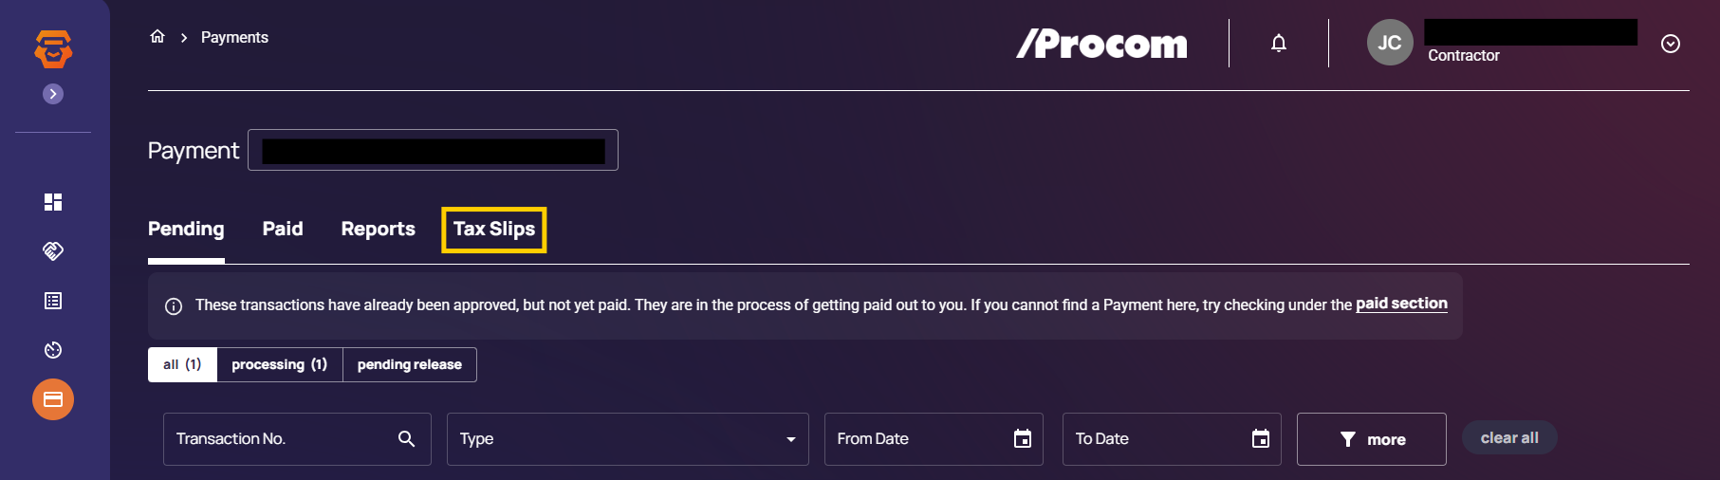The width and height of the screenshot is (1720, 480).
Task: Expand the sidebar with the arrow button
Action: (x=53, y=94)
